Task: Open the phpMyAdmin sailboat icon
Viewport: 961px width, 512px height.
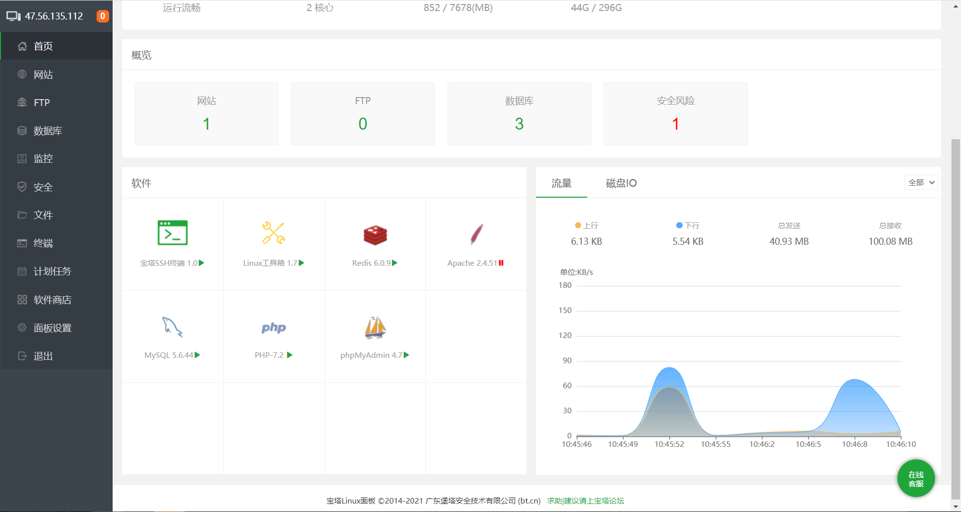Action: [x=375, y=328]
